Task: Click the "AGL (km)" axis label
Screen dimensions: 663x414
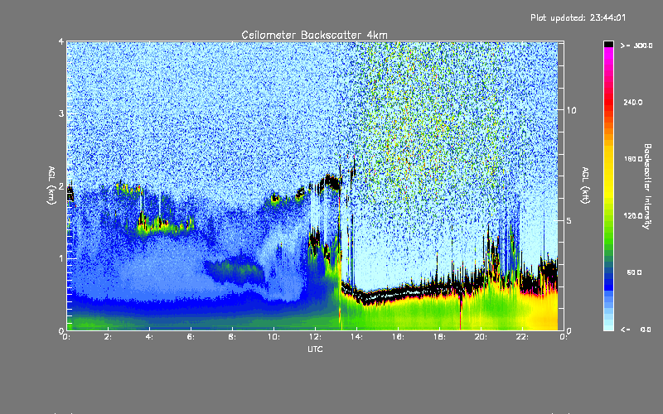Action: click(52, 185)
